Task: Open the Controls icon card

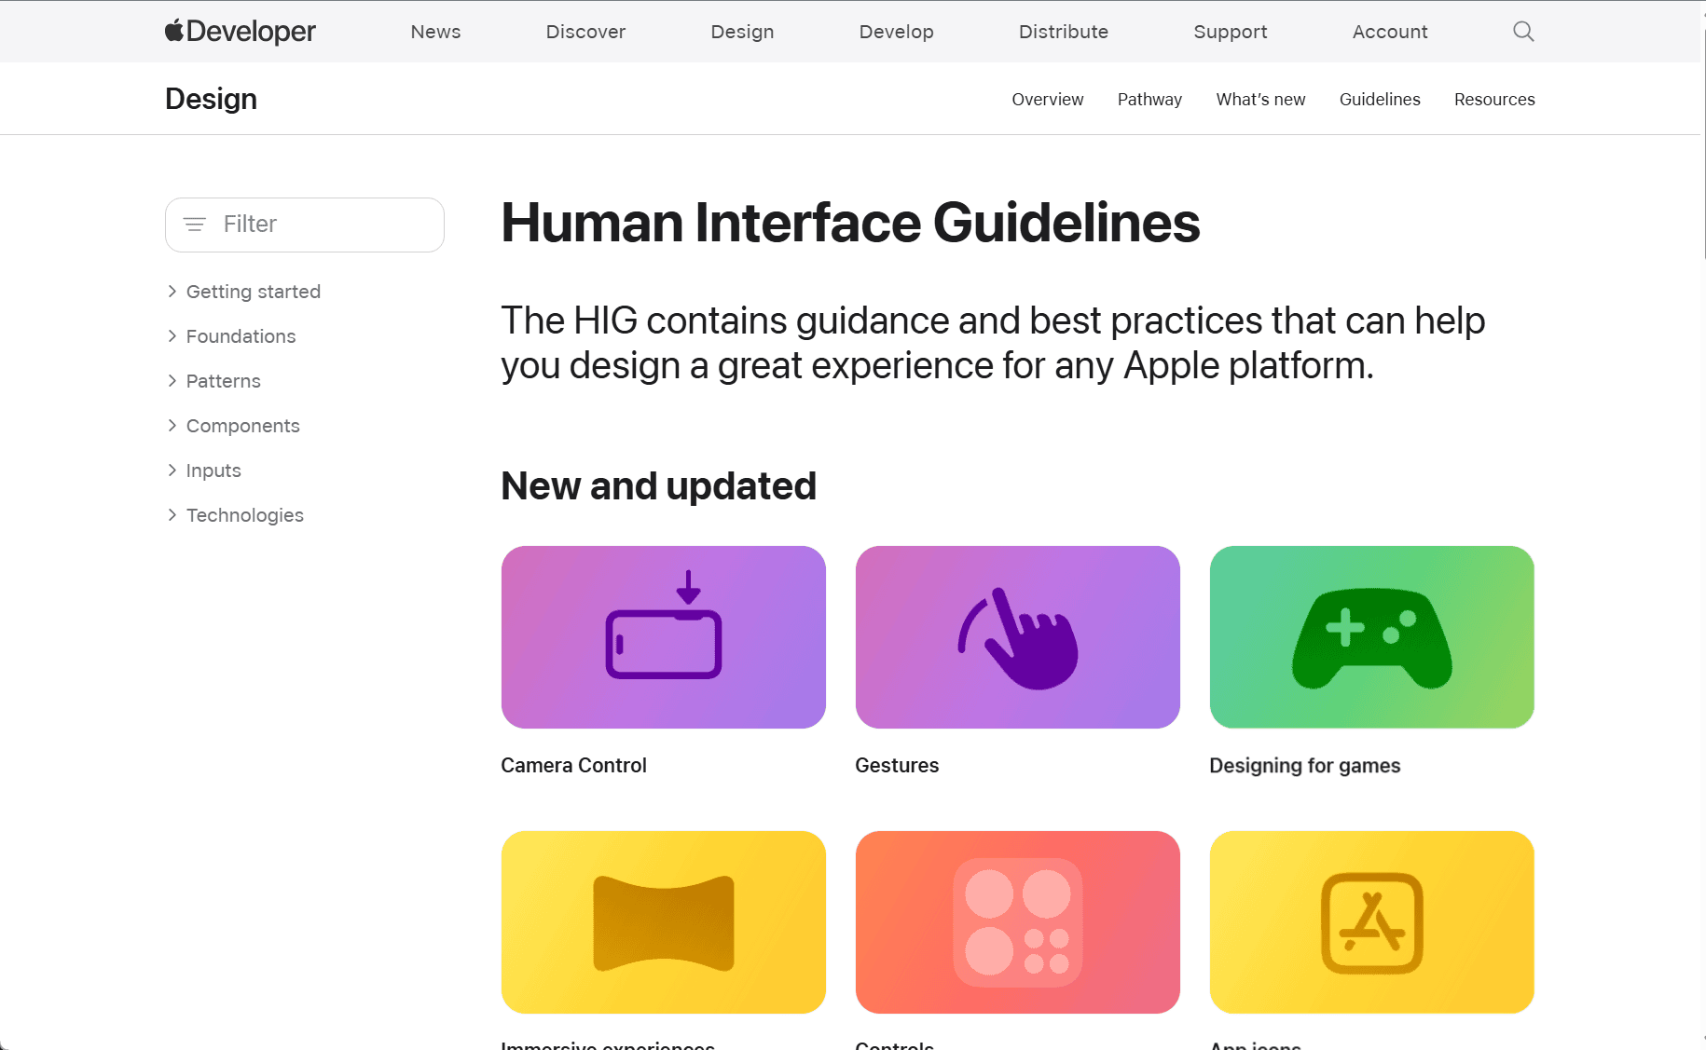Action: 1017,922
